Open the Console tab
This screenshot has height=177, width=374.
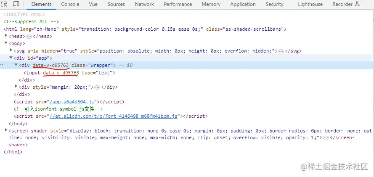tap(70, 4)
